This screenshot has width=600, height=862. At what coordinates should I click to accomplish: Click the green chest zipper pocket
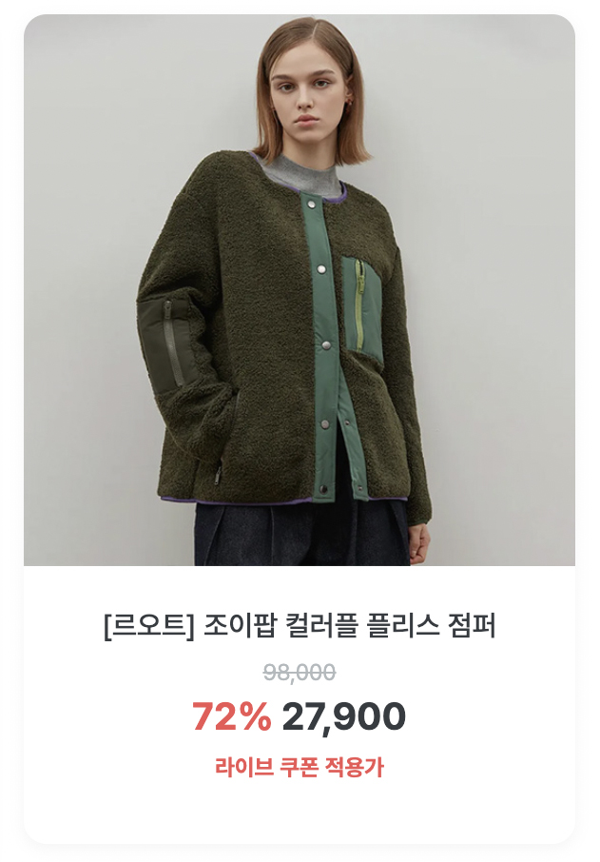point(360,305)
